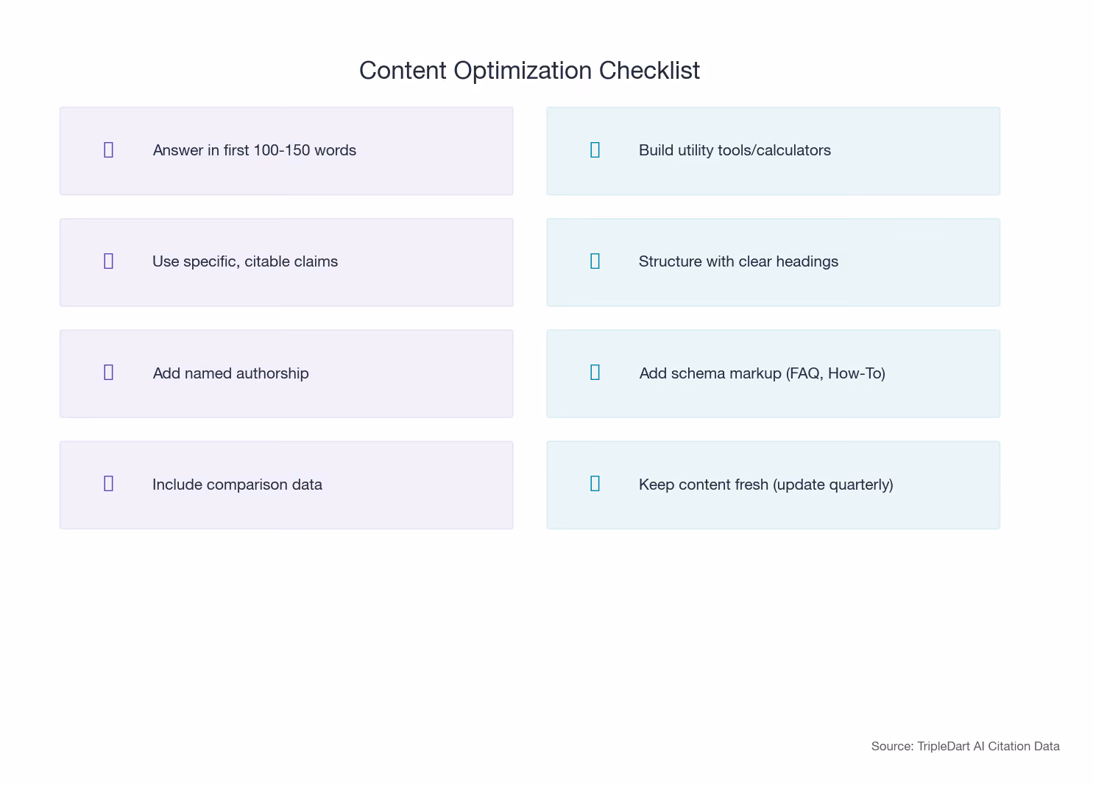Check the Keep content fresh checkbox icon
This screenshot has width=1093, height=785.
coord(595,484)
